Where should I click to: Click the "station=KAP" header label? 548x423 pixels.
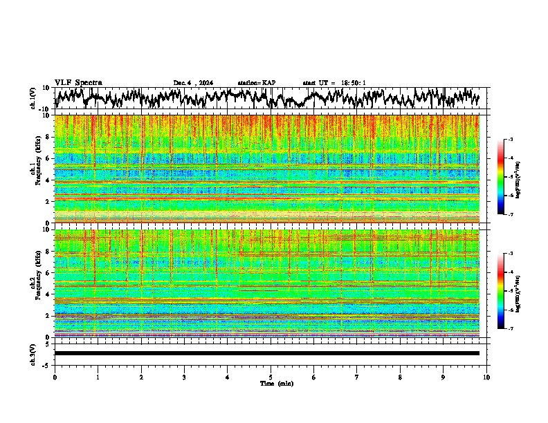(x=257, y=83)
